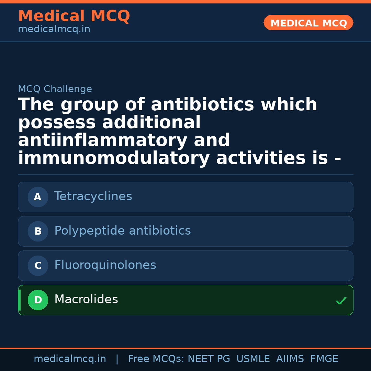Click the MCQ Challenge label
The height and width of the screenshot is (371, 371).
55,89
